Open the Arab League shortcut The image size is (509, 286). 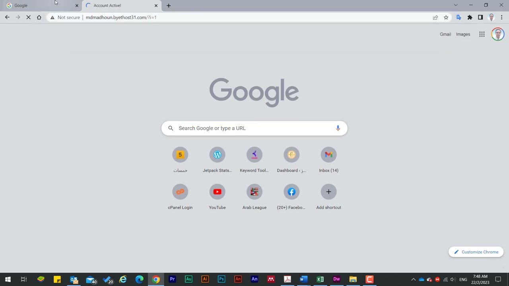(x=254, y=197)
